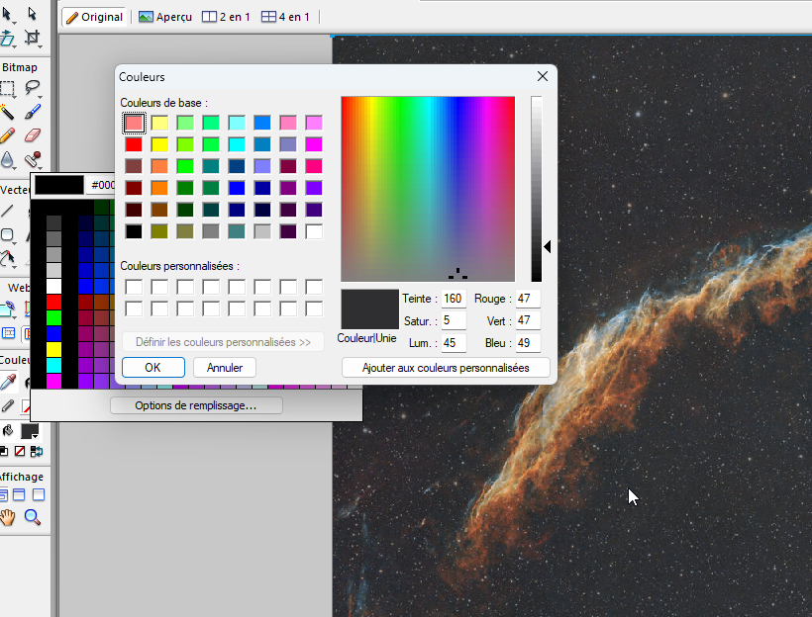Select the Rubber Stamp tool
The image size is (812, 617).
click(x=32, y=159)
